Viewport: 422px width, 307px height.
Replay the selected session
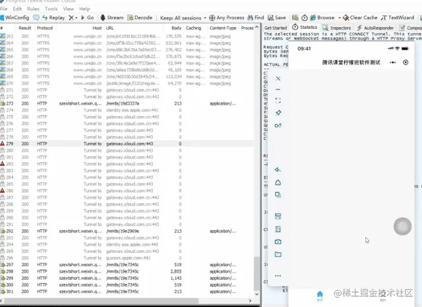tap(53, 18)
